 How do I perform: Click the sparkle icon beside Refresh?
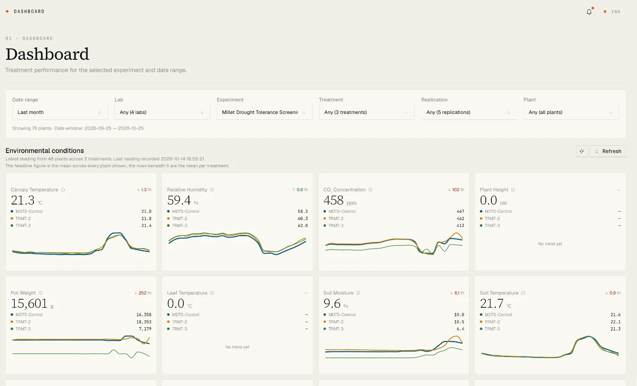(582, 151)
